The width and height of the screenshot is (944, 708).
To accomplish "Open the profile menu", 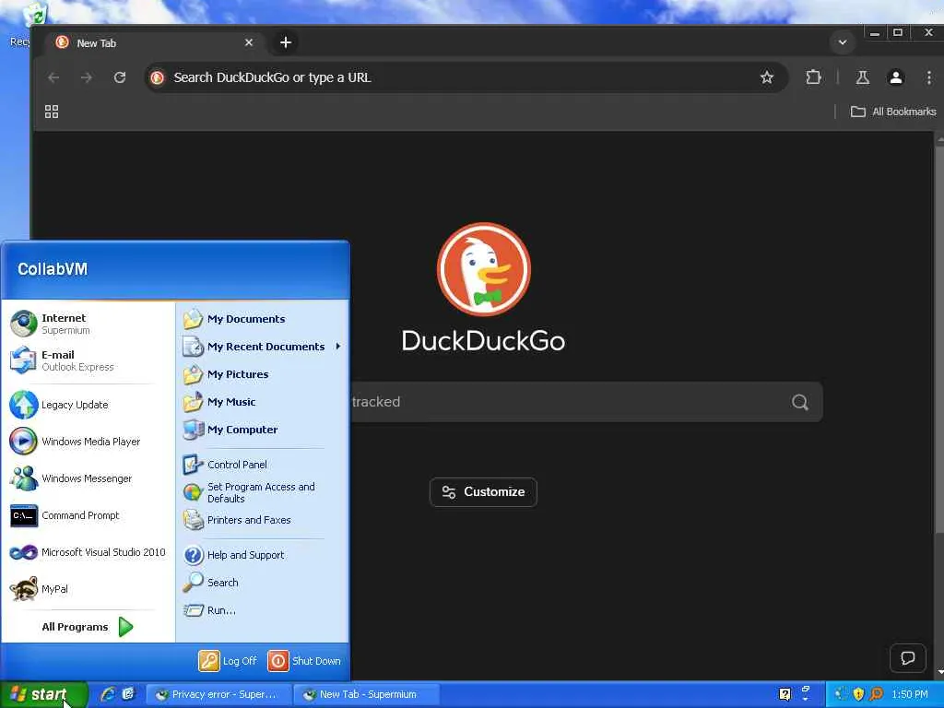I will tap(896, 77).
